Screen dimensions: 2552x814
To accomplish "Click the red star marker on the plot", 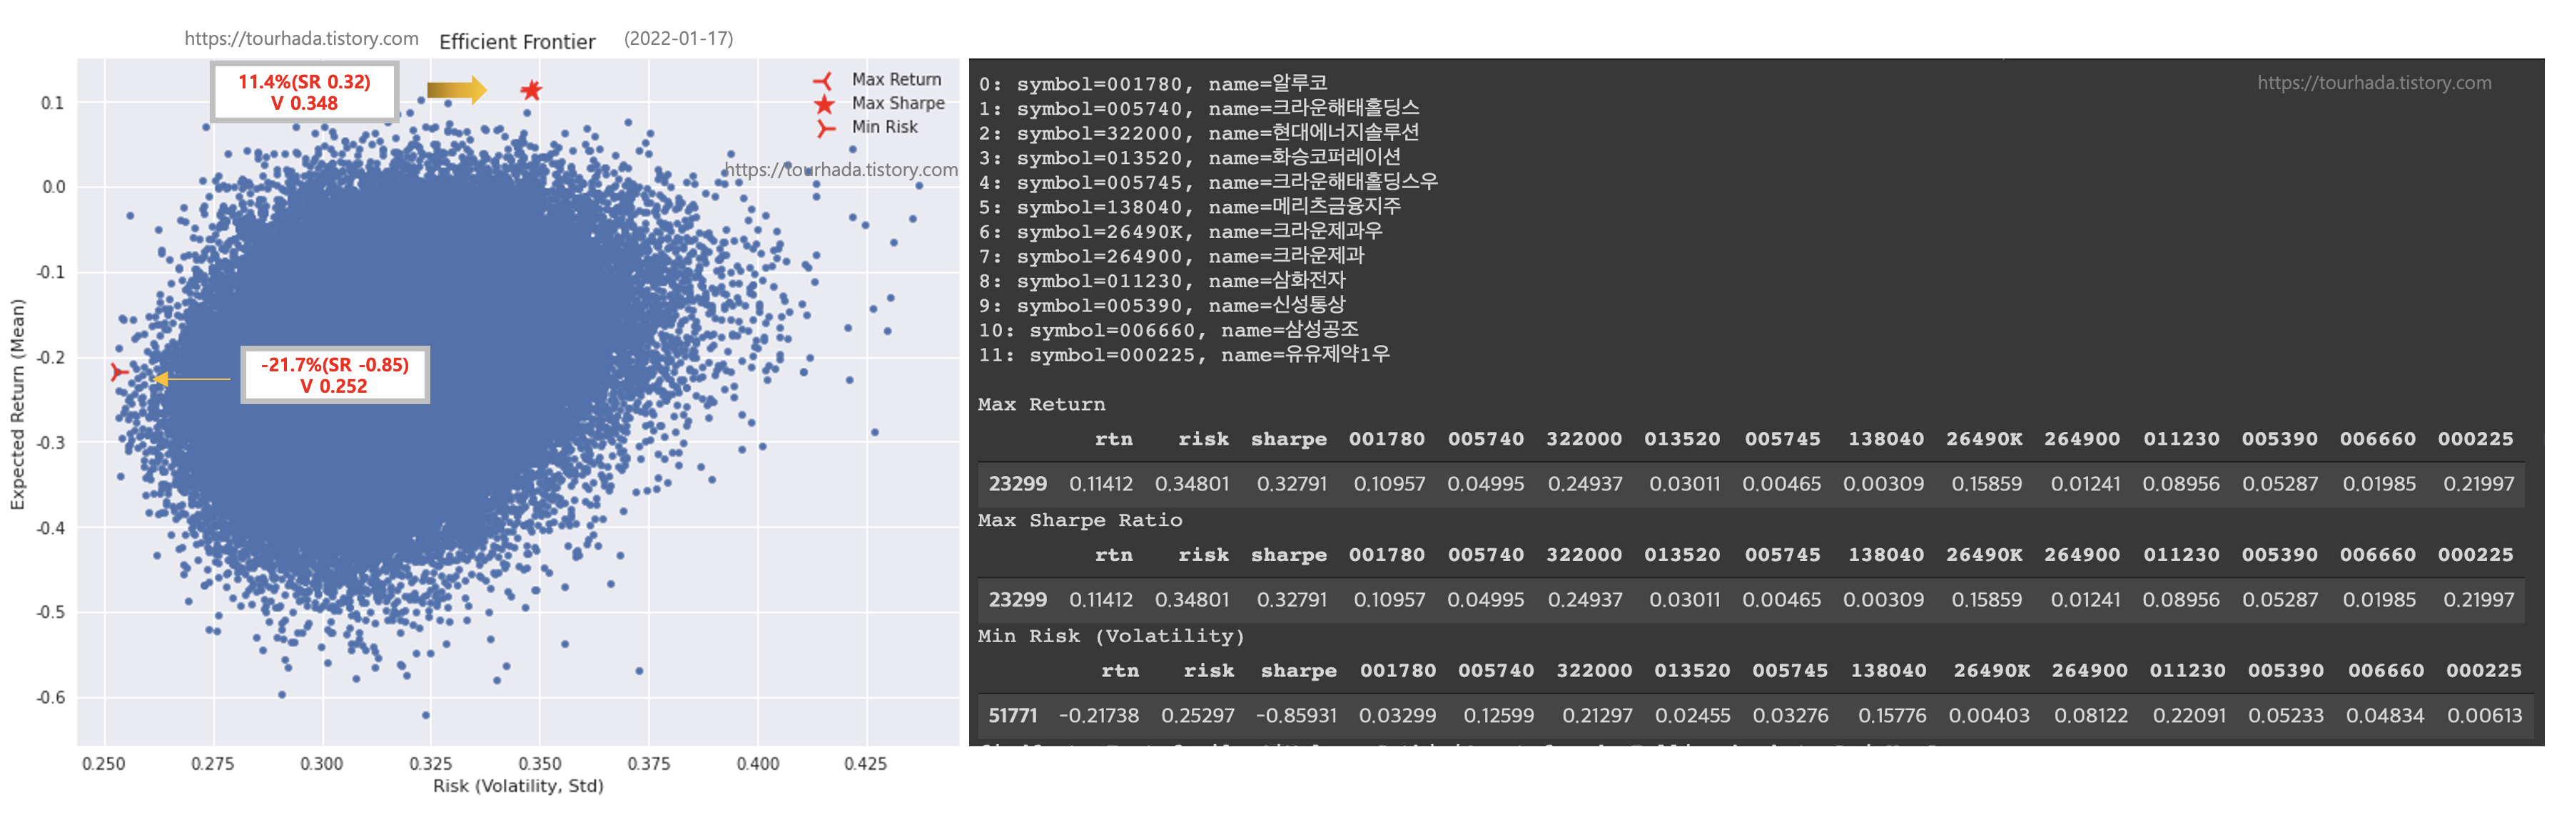I will (x=531, y=91).
